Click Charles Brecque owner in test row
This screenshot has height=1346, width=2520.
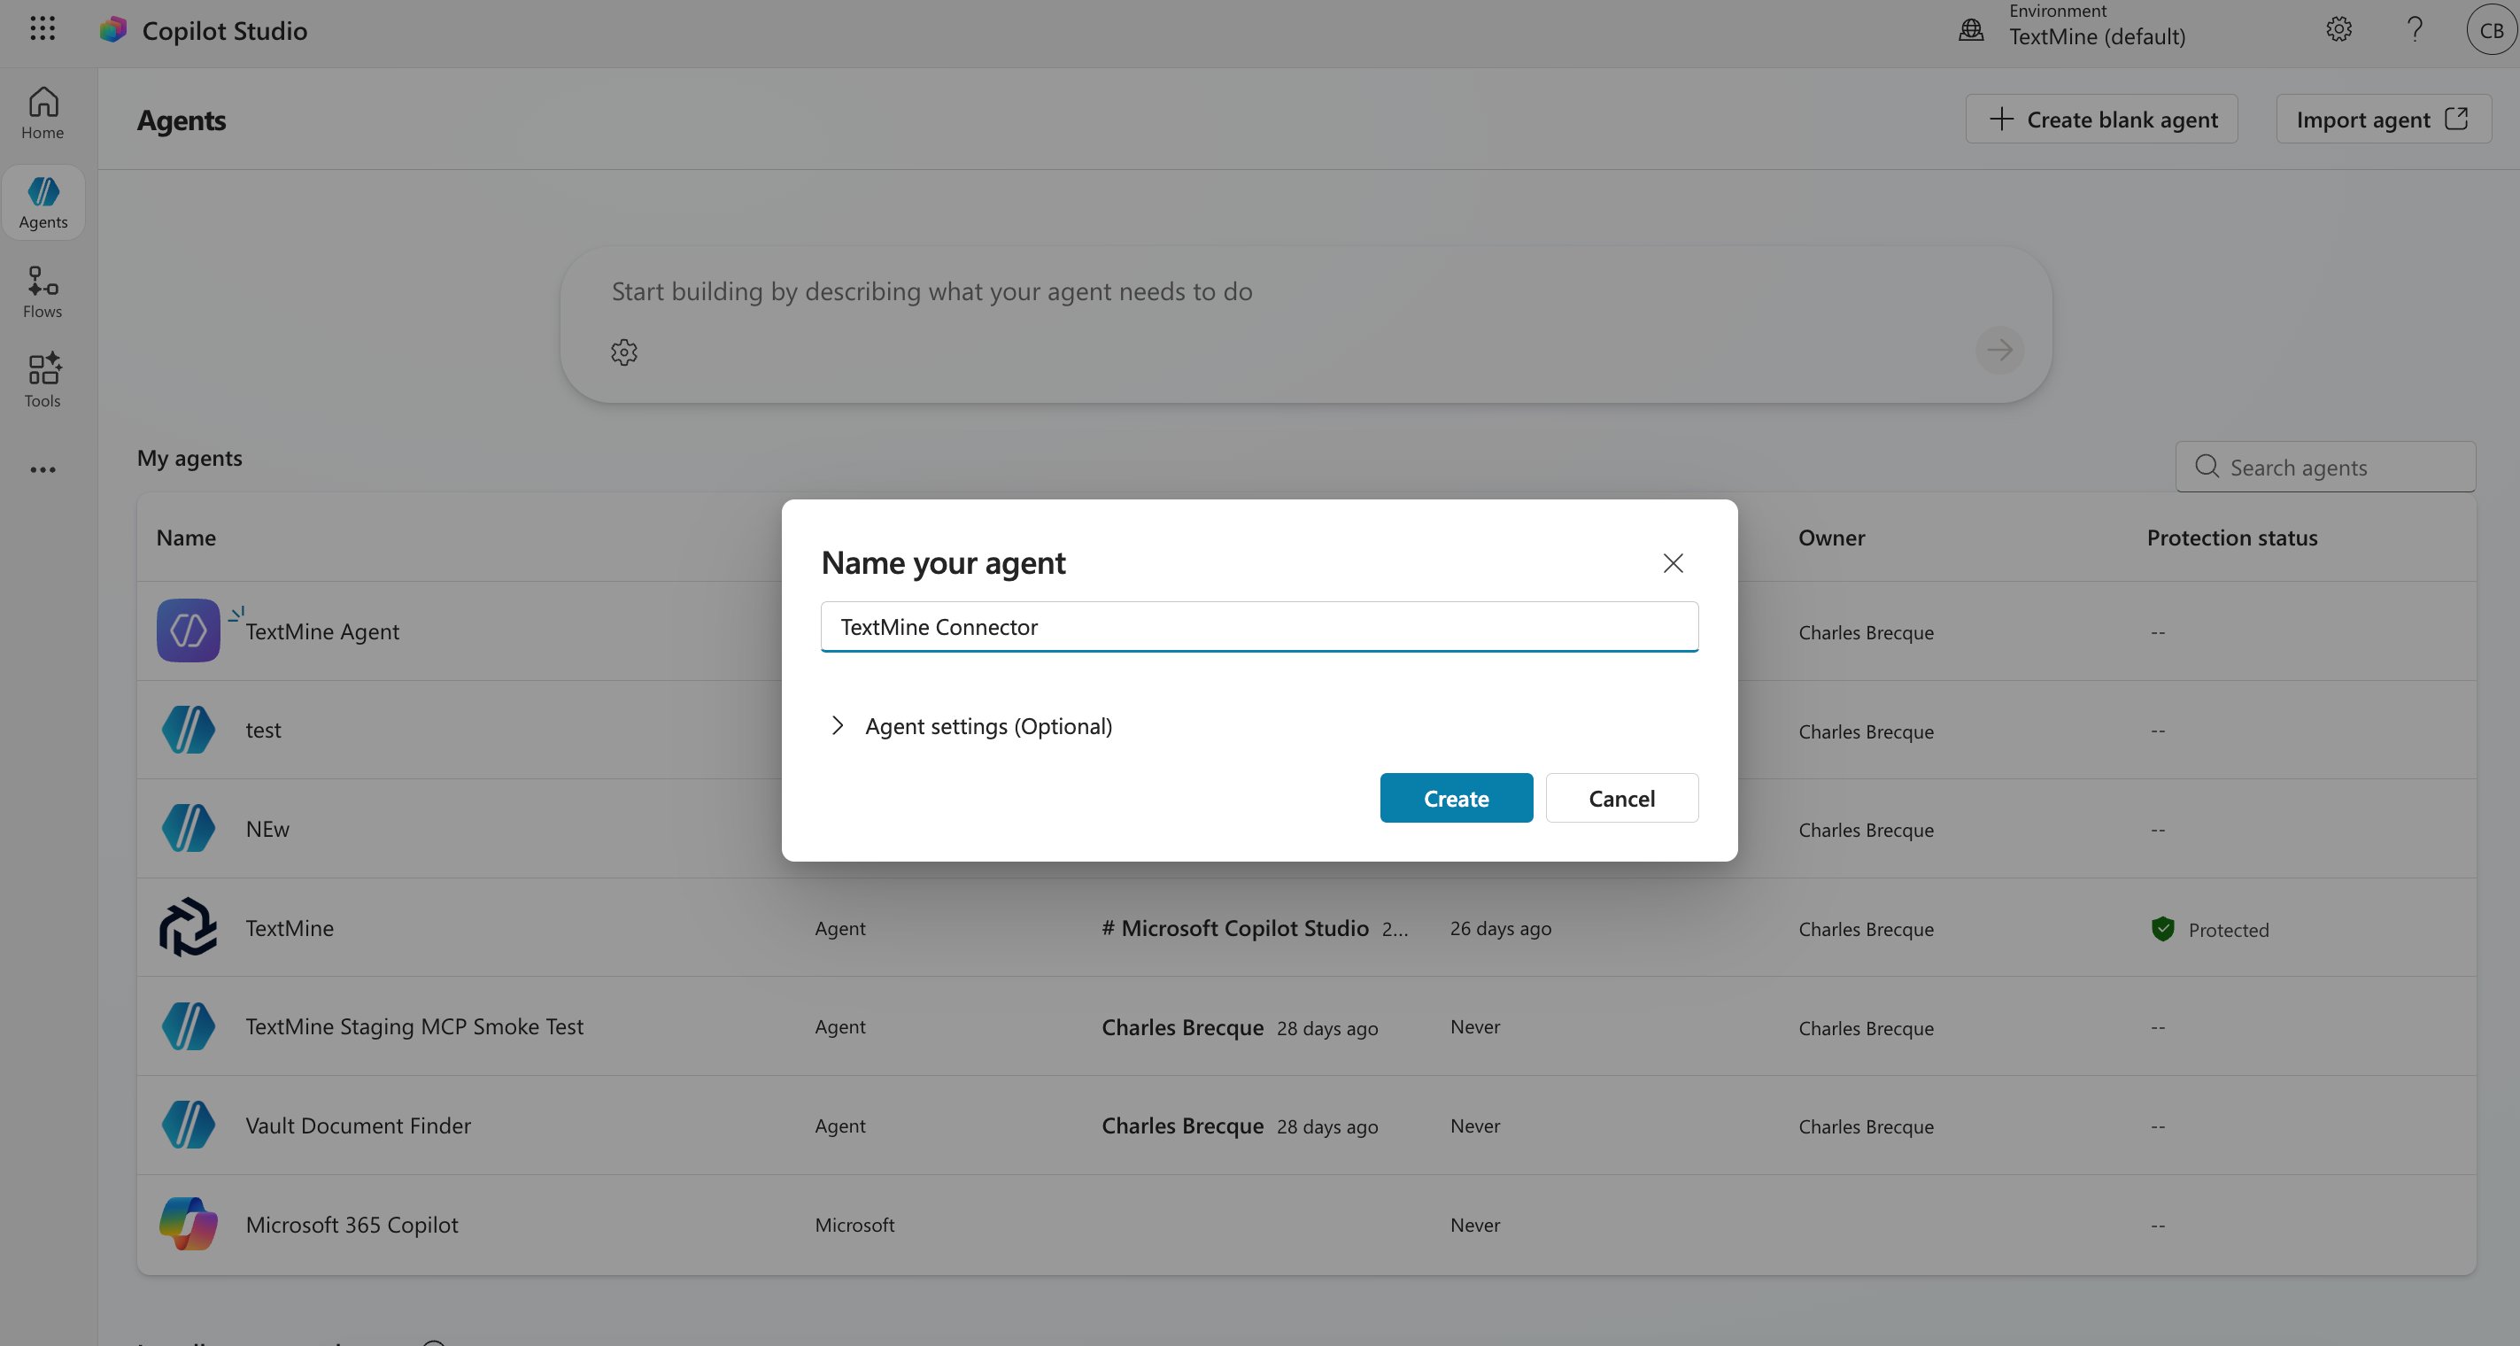tap(1866, 731)
